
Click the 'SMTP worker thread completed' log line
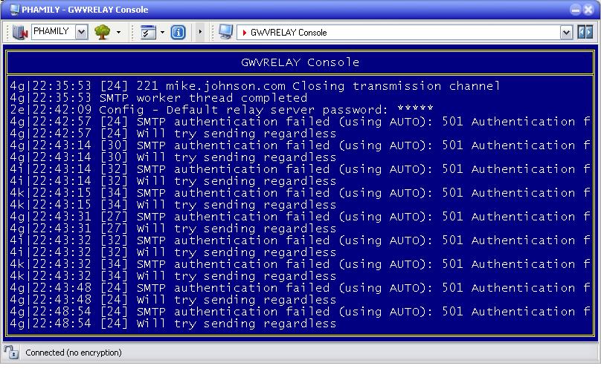coord(158,98)
